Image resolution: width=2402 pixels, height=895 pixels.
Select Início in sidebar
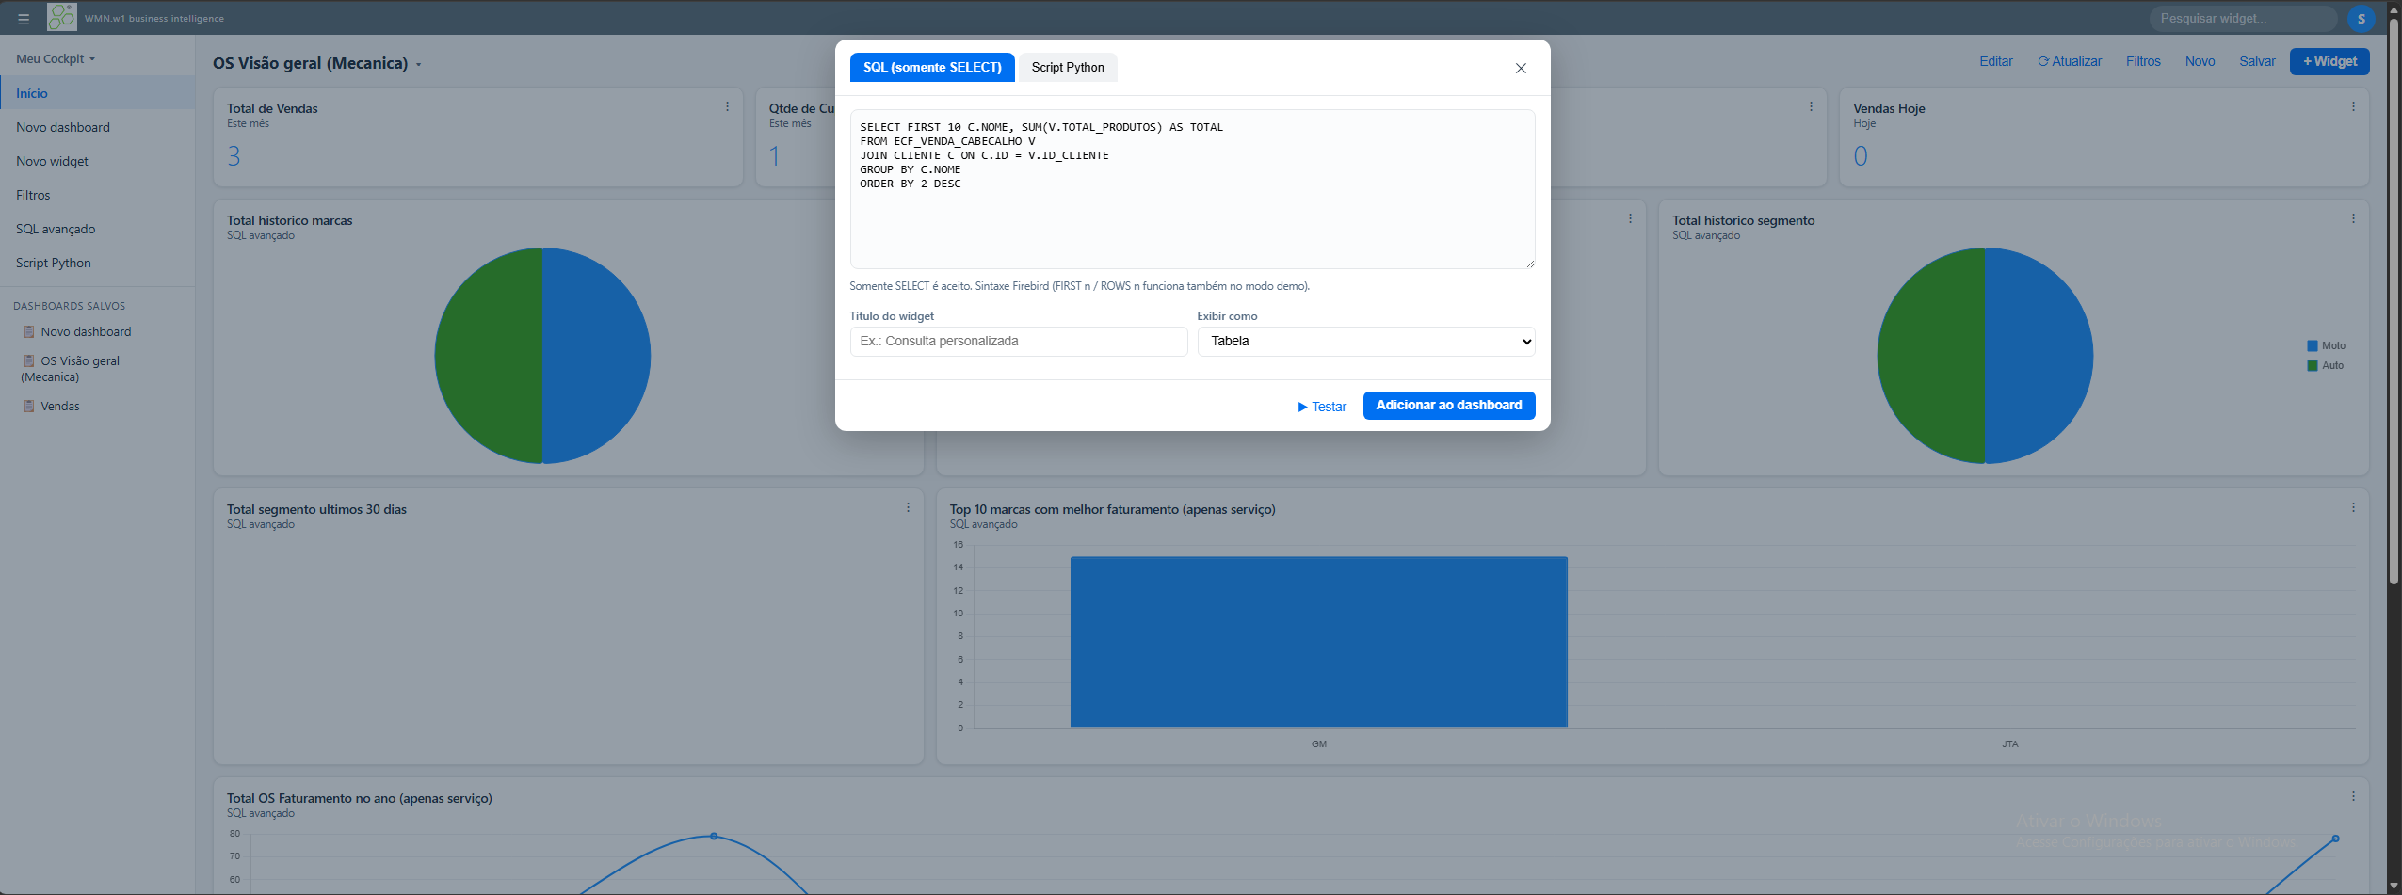(98, 93)
